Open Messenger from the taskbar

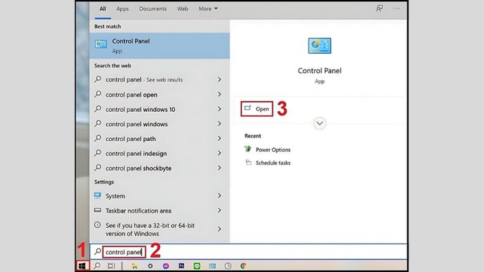coord(166,266)
